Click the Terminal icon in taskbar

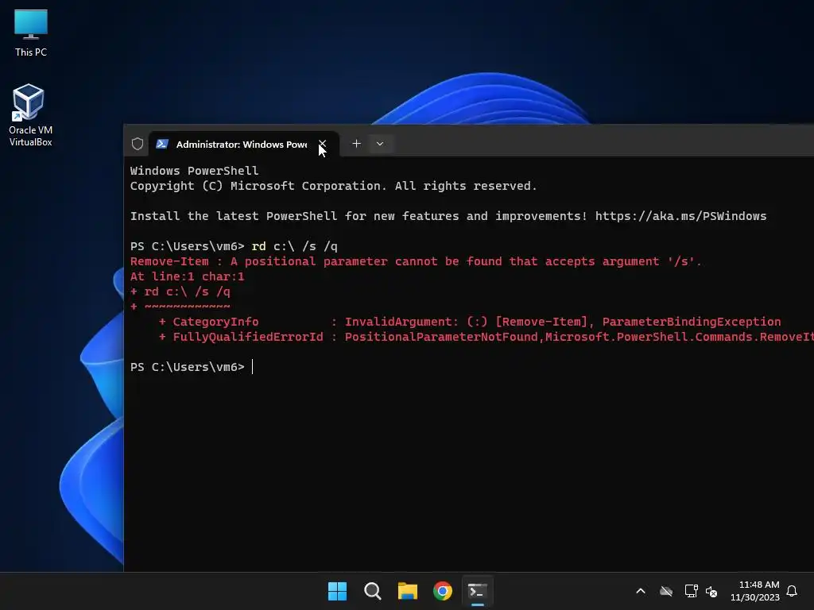478,591
